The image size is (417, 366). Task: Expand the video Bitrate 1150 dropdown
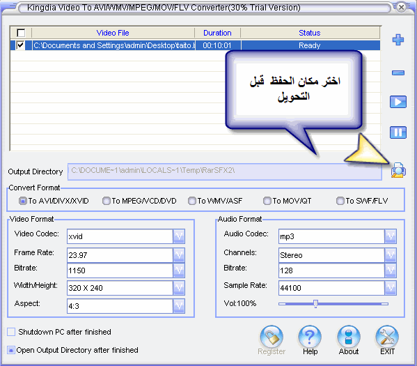[179, 270]
